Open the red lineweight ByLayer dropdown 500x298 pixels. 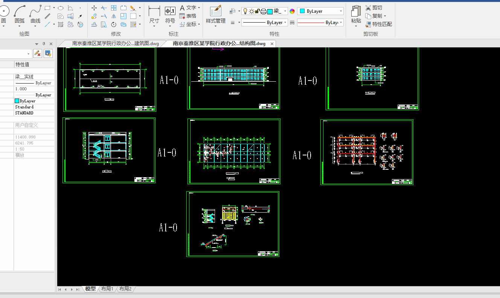[320, 23]
